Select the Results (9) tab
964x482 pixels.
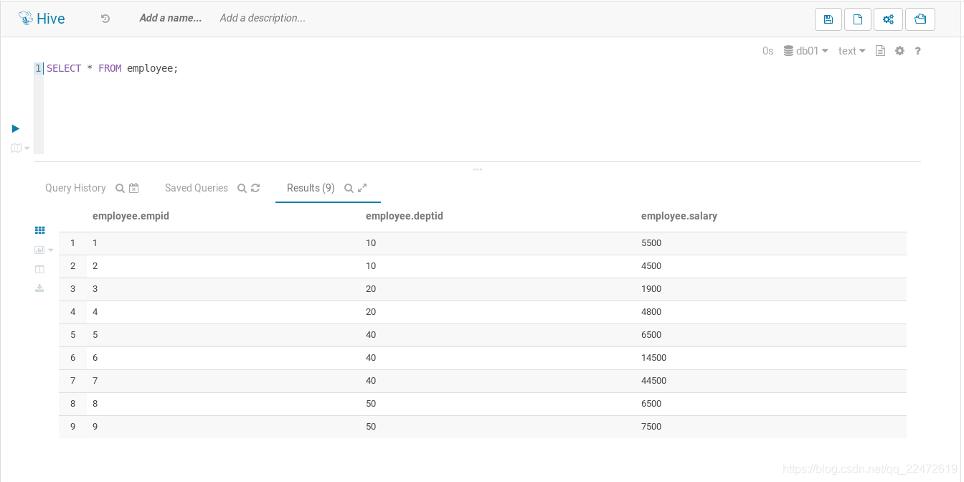coord(311,188)
